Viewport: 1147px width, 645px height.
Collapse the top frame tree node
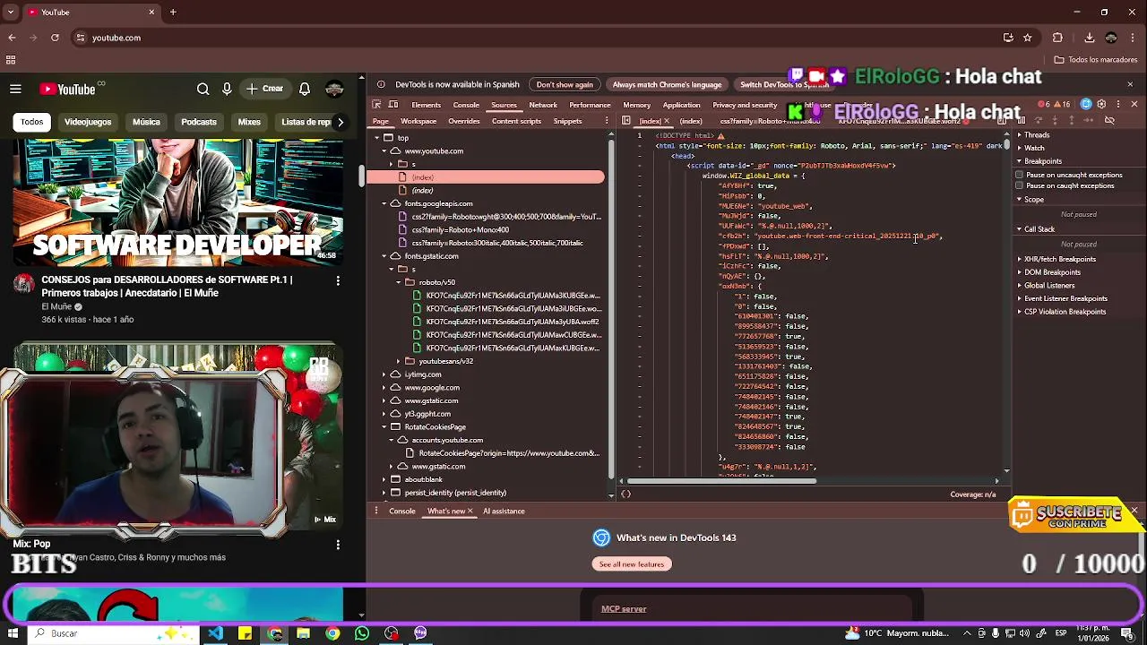click(x=377, y=138)
